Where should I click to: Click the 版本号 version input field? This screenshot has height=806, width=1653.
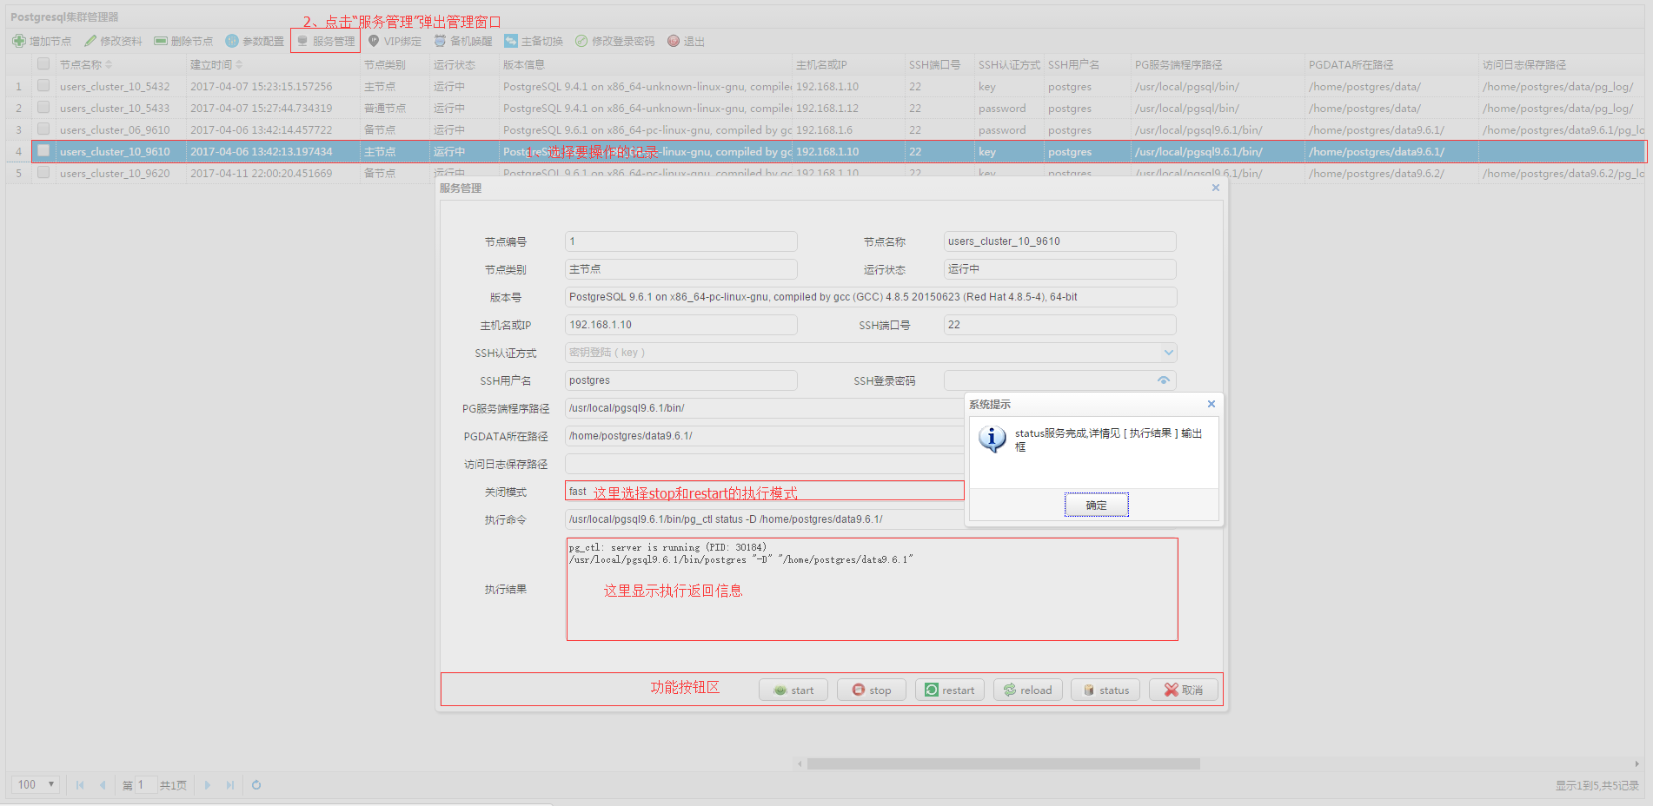pos(871,297)
